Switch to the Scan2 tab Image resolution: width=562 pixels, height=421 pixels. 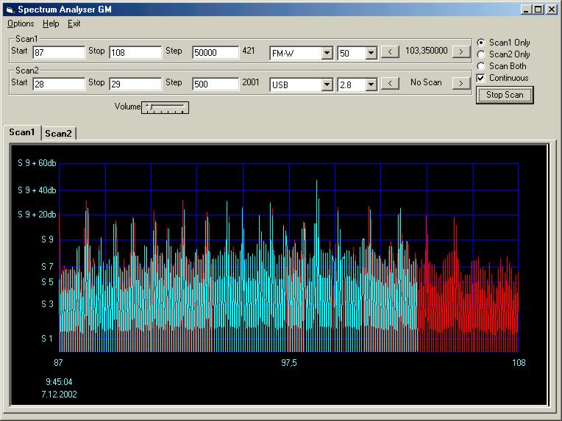pyautogui.click(x=58, y=134)
